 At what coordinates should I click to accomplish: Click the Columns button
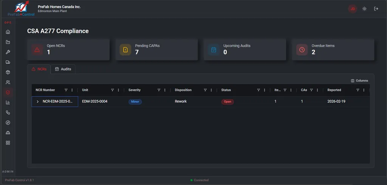pyautogui.click(x=359, y=80)
